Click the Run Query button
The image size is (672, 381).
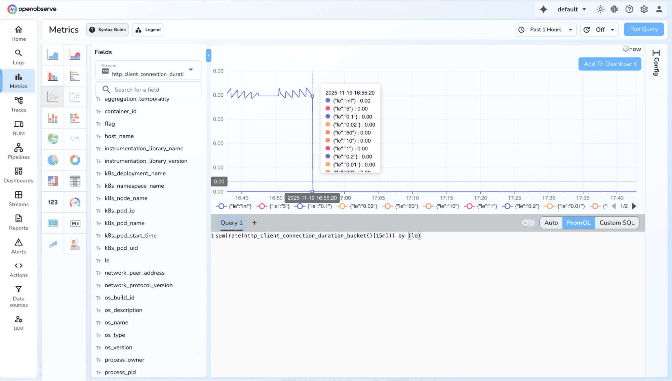pyautogui.click(x=643, y=29)
